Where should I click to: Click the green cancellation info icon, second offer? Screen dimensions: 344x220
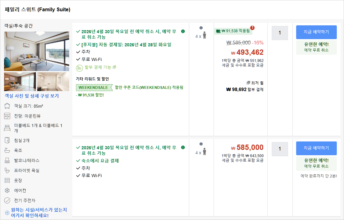pyautogui.click(x=183, y=147)
